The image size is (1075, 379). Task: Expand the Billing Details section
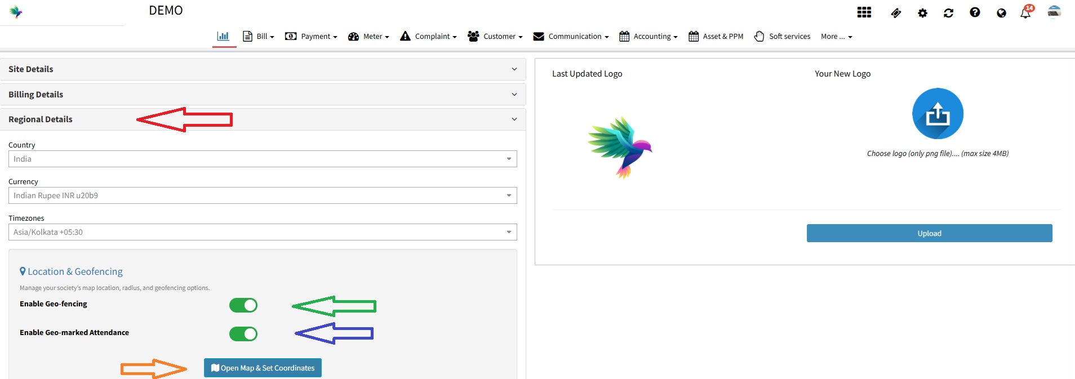pos(263,95)
